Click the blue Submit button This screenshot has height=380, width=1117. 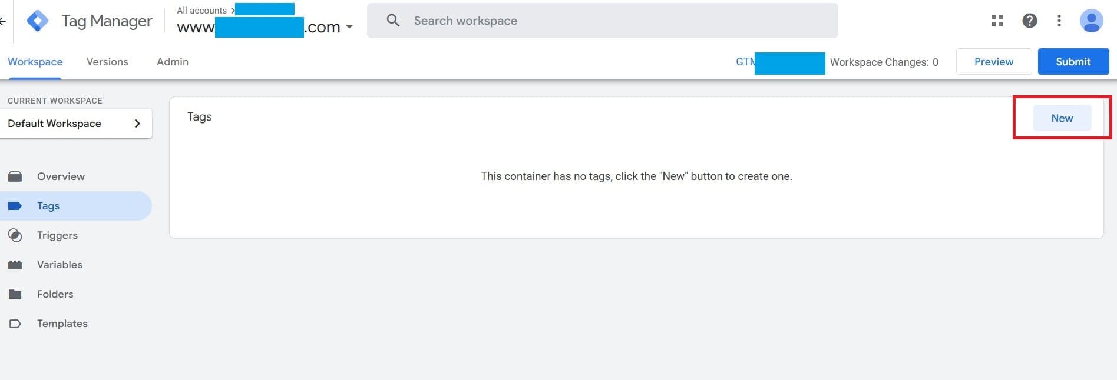click(1073, 62)
